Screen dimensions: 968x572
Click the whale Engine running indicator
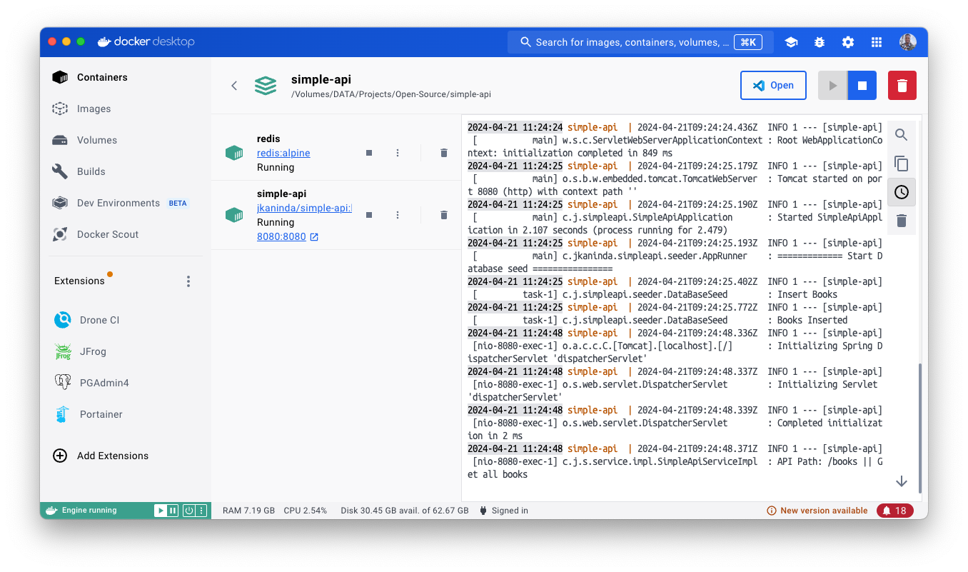click(x=81, y=511)
